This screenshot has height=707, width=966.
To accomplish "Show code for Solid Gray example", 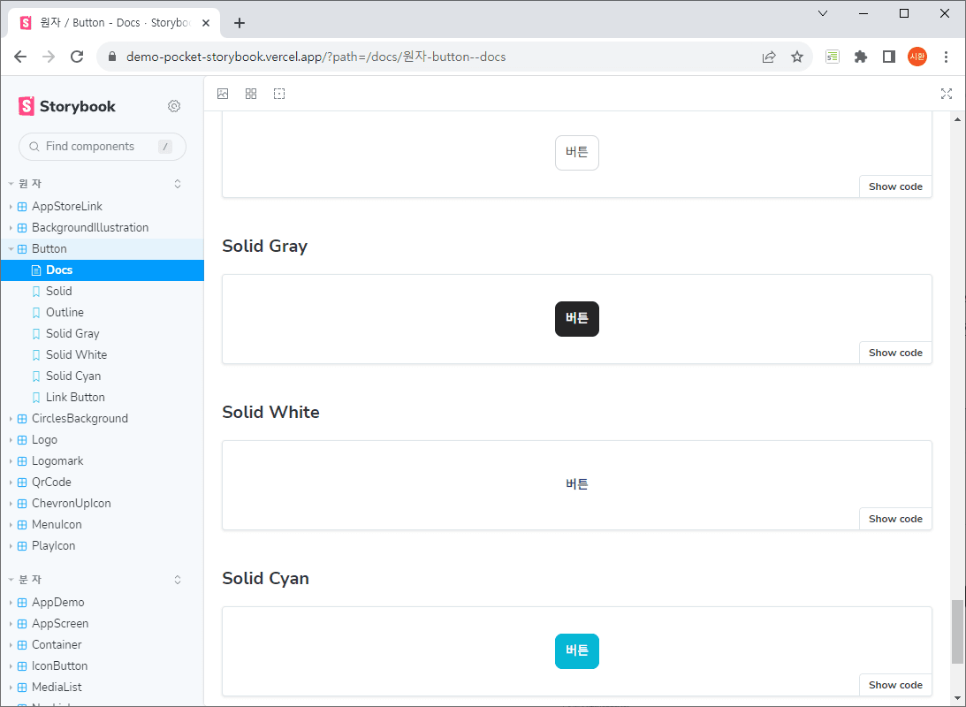I will point(894,353).
